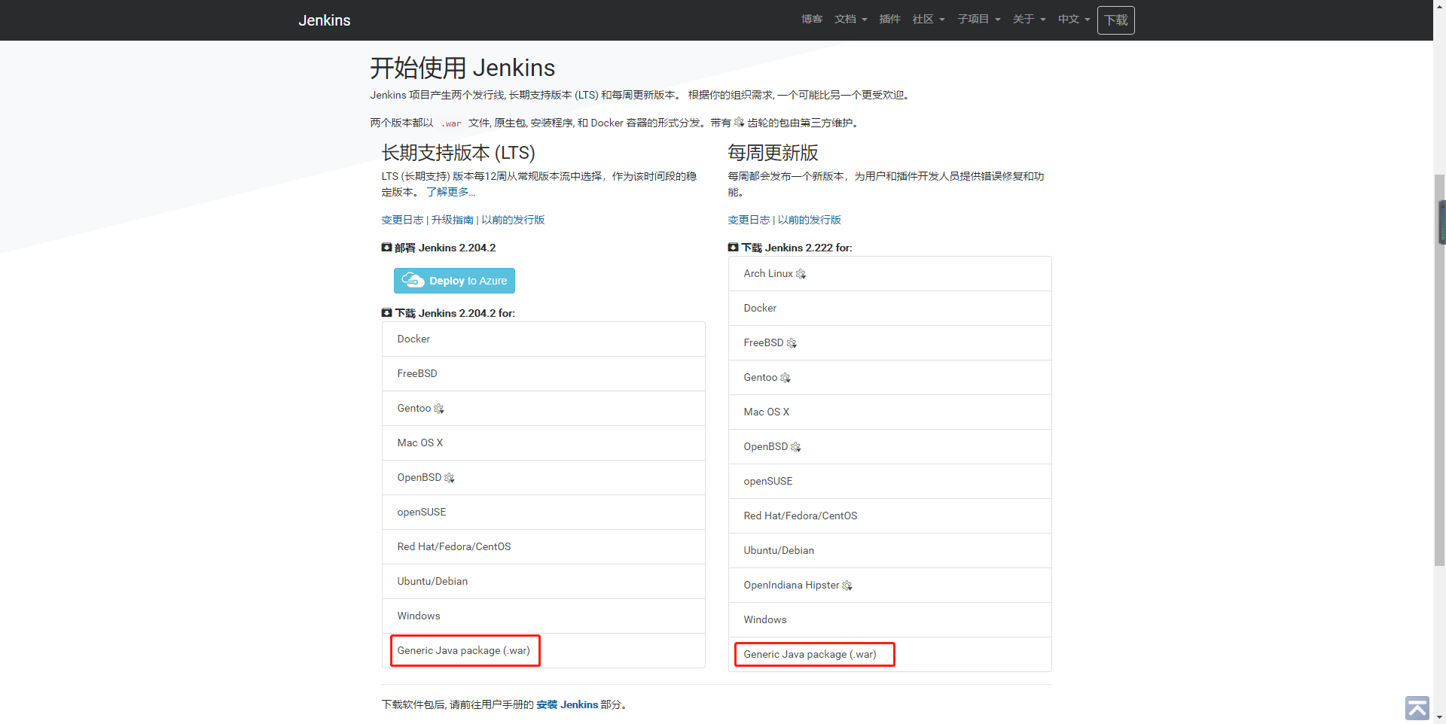Select Ubuntu/Debian in the weekly list
This screenshot has height=724, width=1446.
889,551
